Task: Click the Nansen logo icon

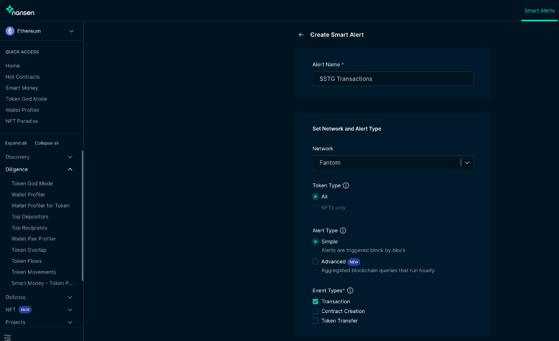Action: [x=10, y=9]
